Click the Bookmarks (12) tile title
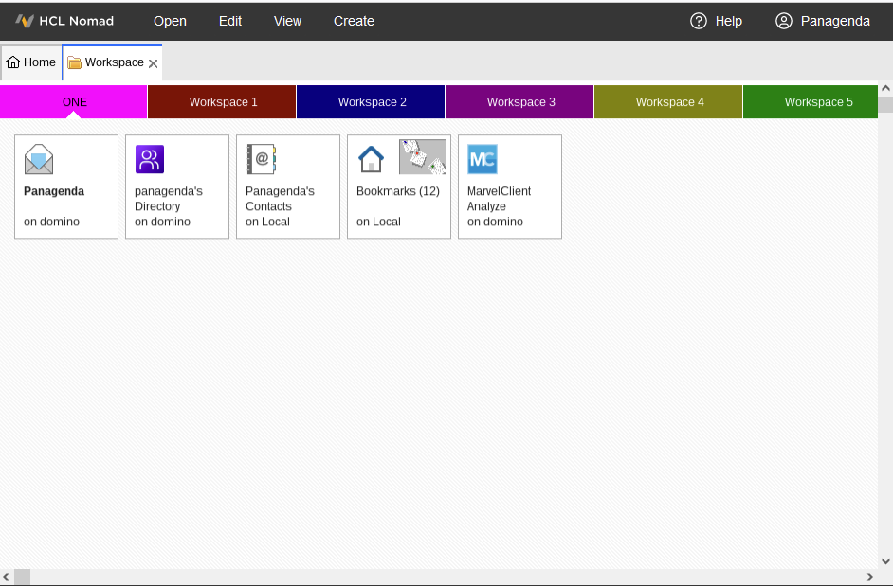 (x=398, y=191)
